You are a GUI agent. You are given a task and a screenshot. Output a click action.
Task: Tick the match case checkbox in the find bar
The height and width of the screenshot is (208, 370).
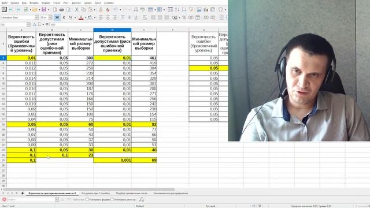tap(112, 199)
